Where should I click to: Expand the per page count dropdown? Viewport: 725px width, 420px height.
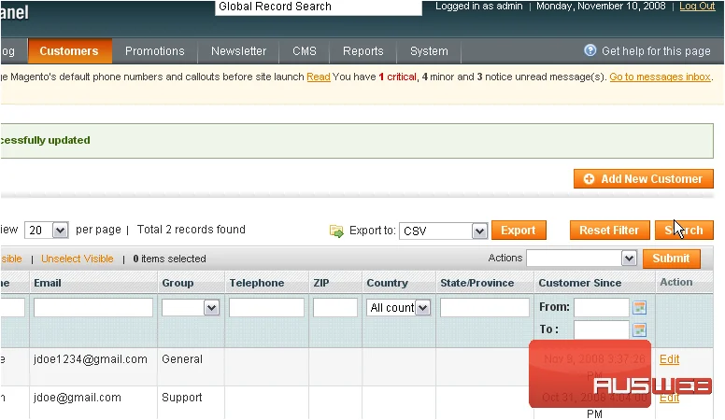[46, 231]
